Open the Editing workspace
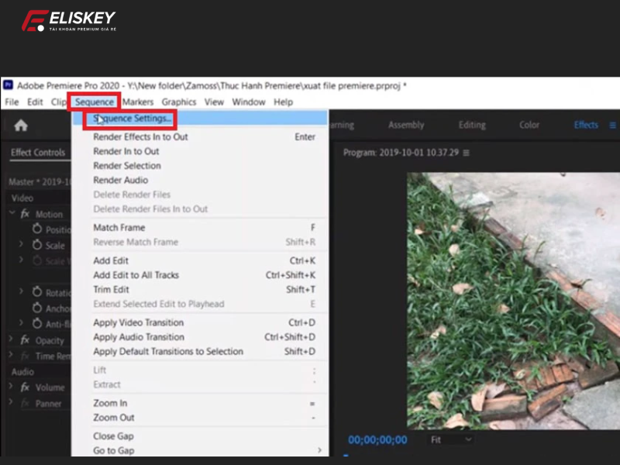This screenshot has width=620, height=465. pyautogui.click(x=472, y=125)
